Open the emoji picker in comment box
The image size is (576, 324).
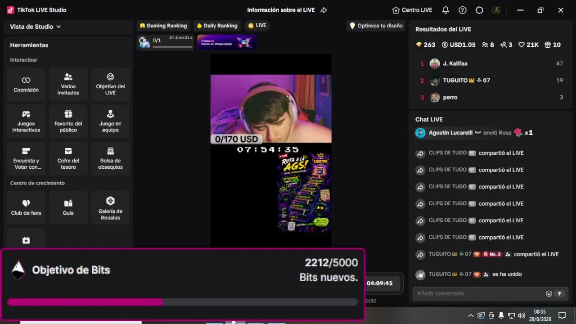pos(549,293)
